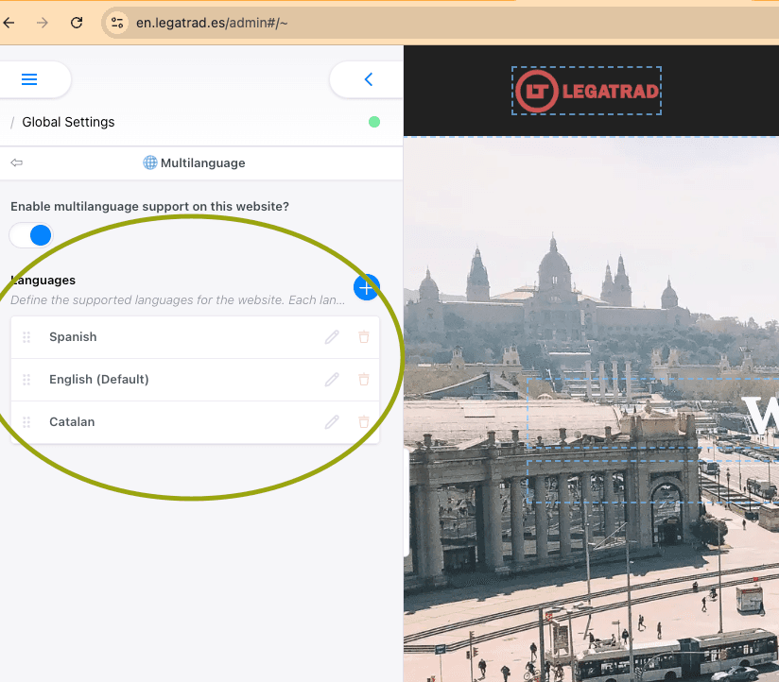The width and height of the screenshot is (779, 682).
Task: Edit the Spanish language entry
Action: [x=332, y=337]
